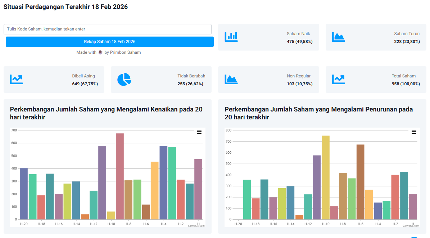Open the Kenaikan chart hamburger menu

(199, 132)
